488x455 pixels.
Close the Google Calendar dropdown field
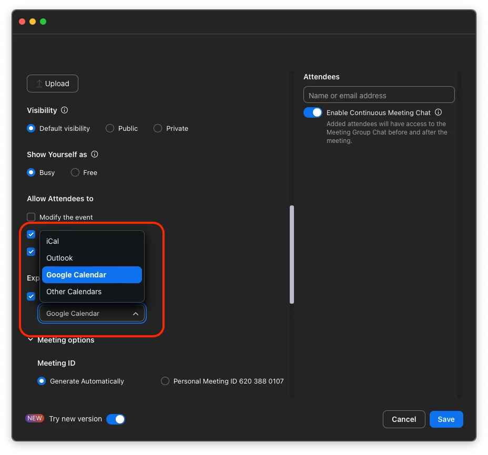coord(92,314)
